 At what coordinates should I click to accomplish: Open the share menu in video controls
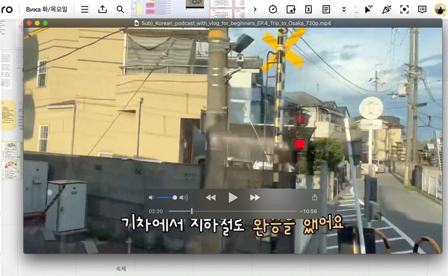pyautogui.click(x=314, y=197)
